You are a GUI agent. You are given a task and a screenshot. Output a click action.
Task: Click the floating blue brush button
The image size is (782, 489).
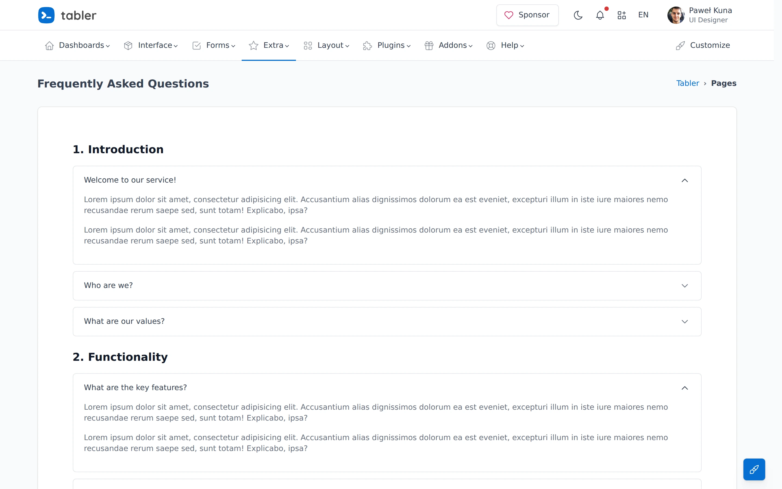754,469
